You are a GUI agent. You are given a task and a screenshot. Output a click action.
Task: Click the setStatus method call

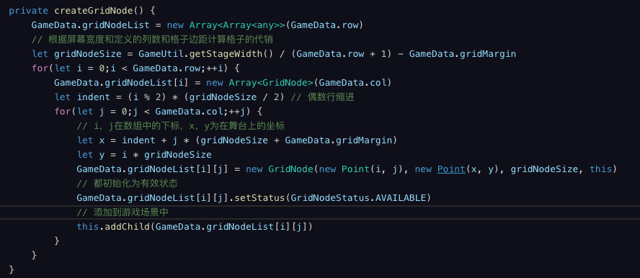click(x=259, y=198)
